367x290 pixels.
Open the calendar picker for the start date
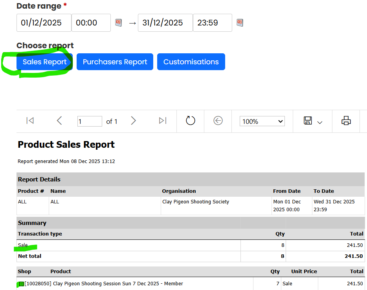click(118, 23)
